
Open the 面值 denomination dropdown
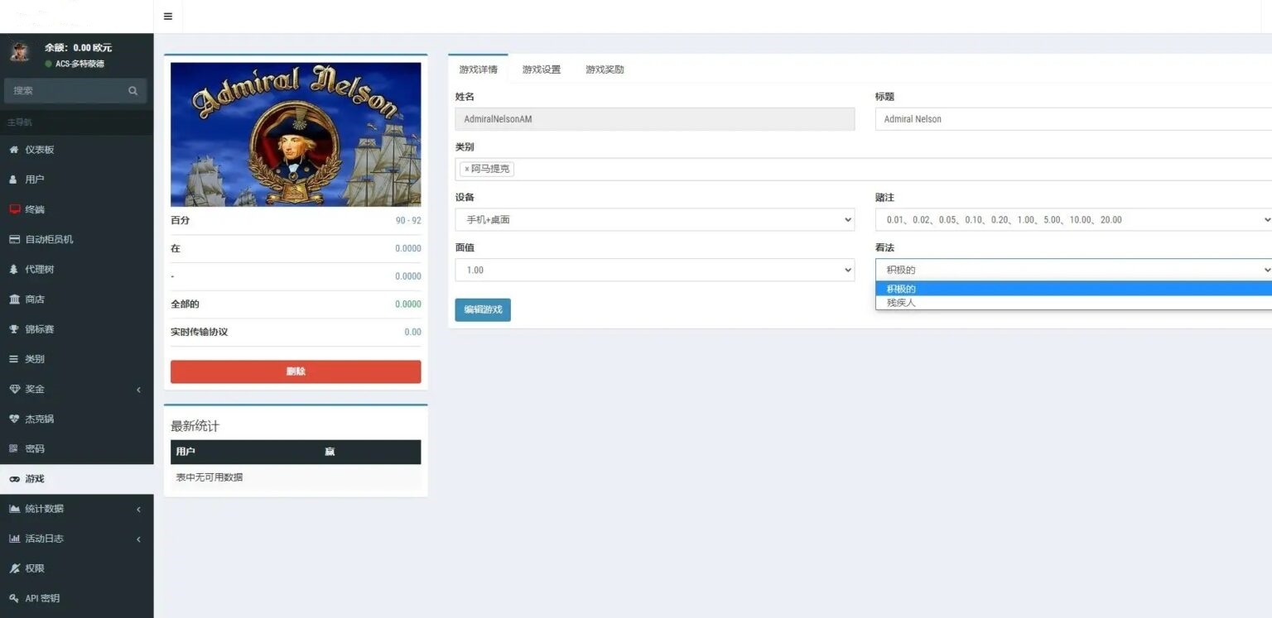(x=654, y=271)
